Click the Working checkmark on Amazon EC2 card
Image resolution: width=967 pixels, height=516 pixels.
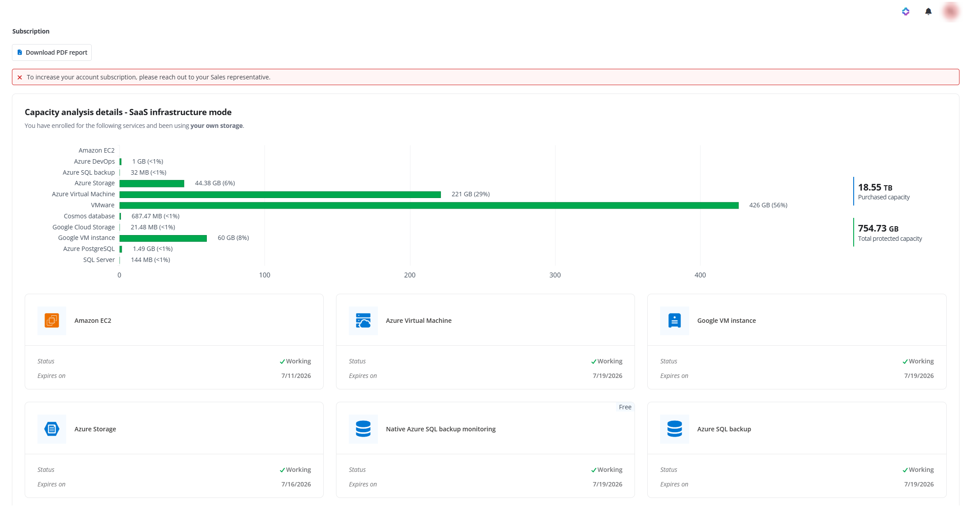click(x=282, y=362)
